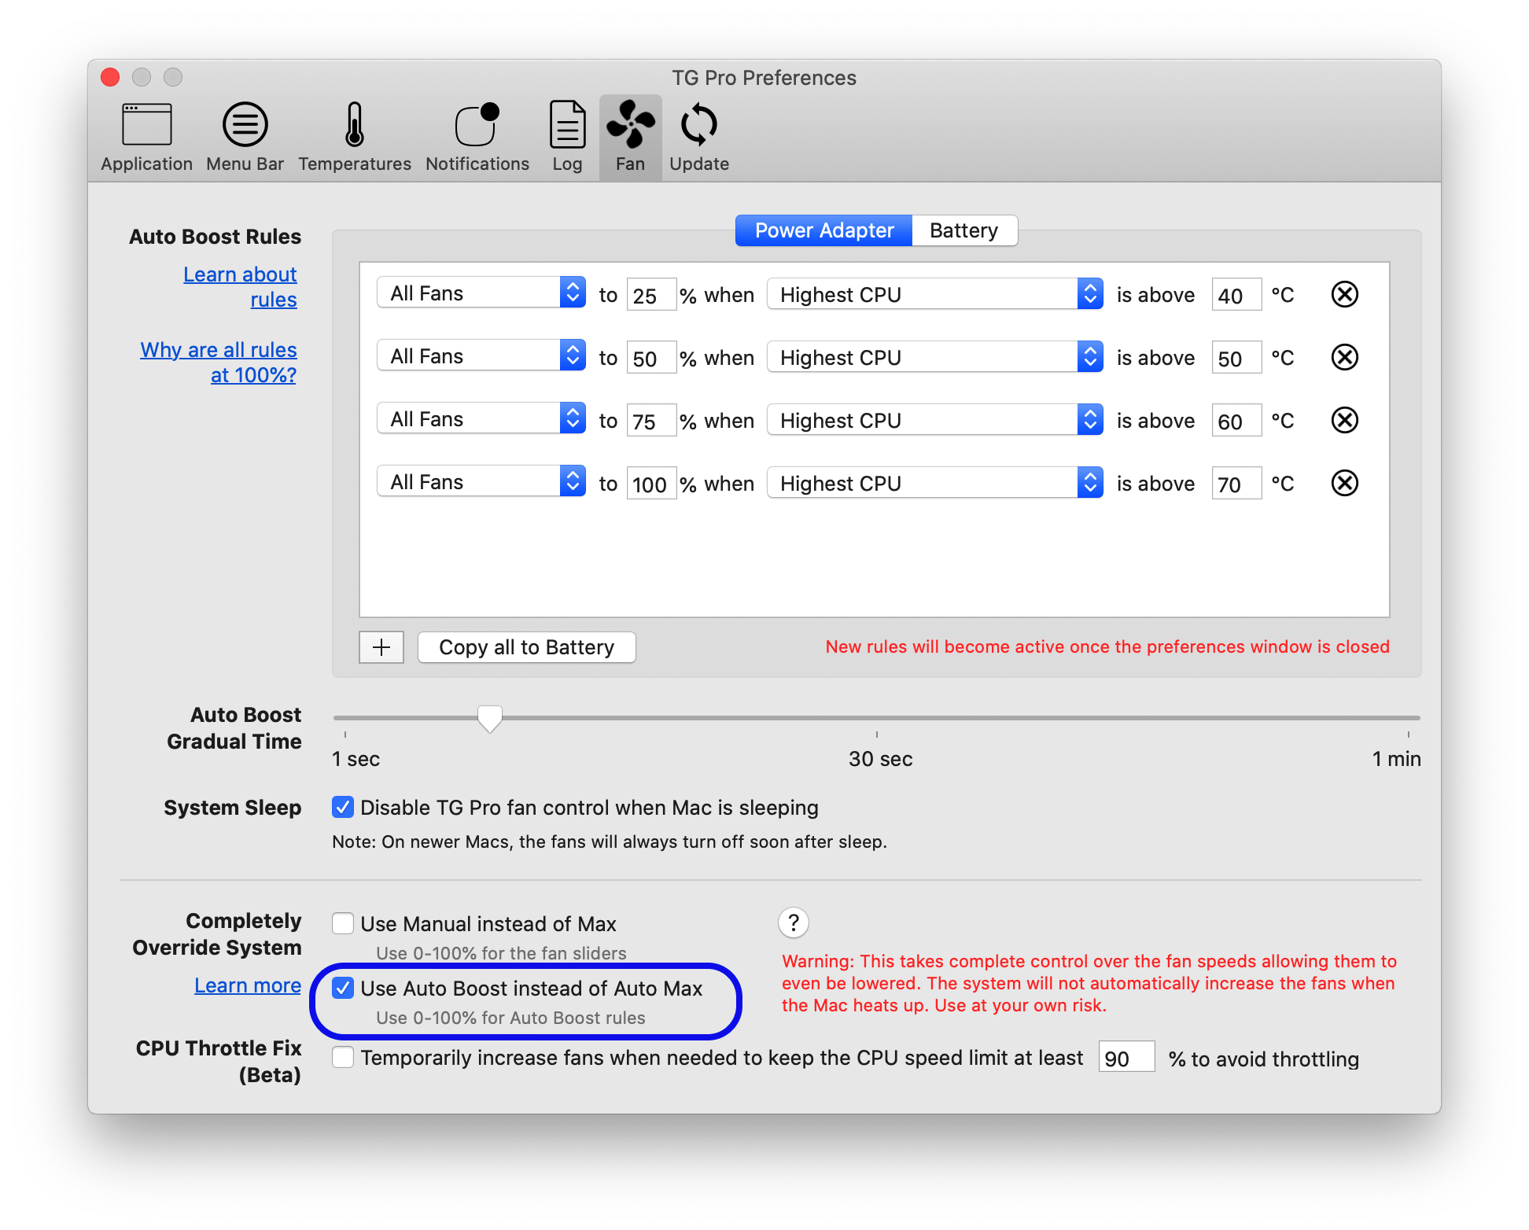The image size is (1529, 1230).
Task: Enable the CPU Throttle Fix option
Action: click(x=343, y=1058)
